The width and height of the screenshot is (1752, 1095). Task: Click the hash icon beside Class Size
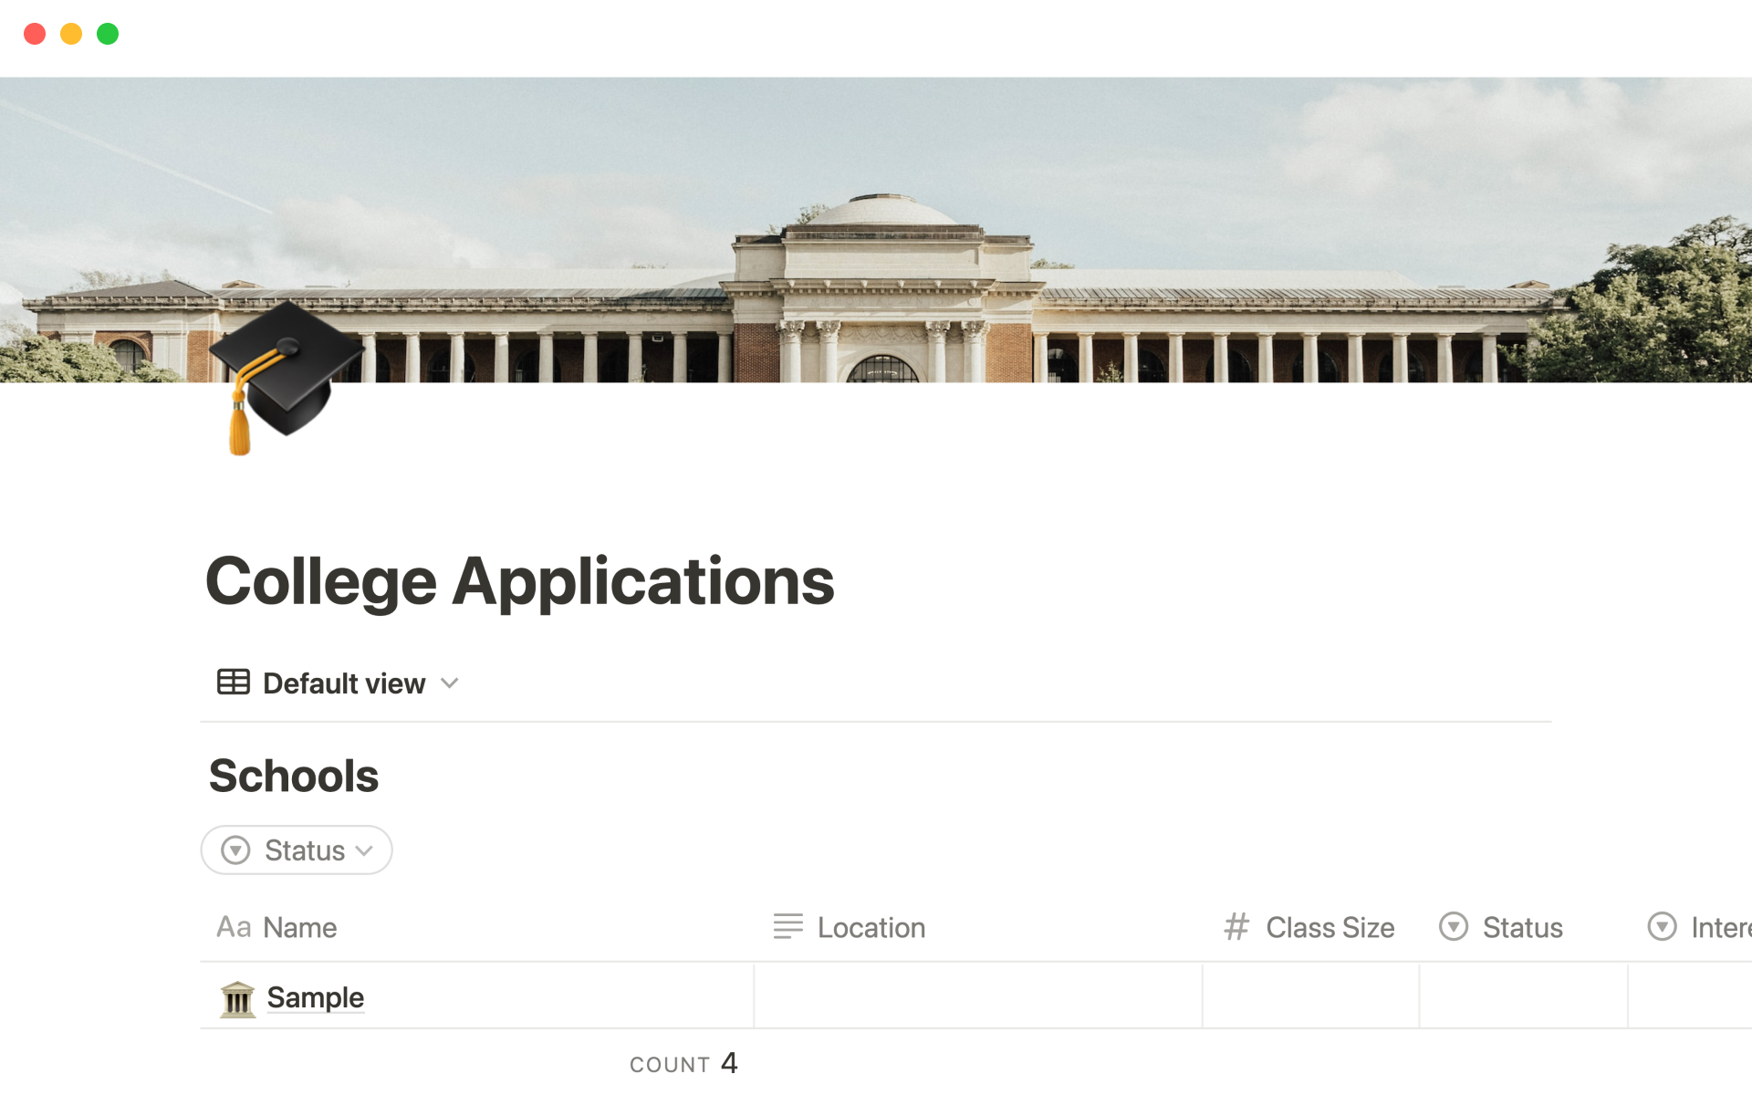click(x=1236, y=927)
